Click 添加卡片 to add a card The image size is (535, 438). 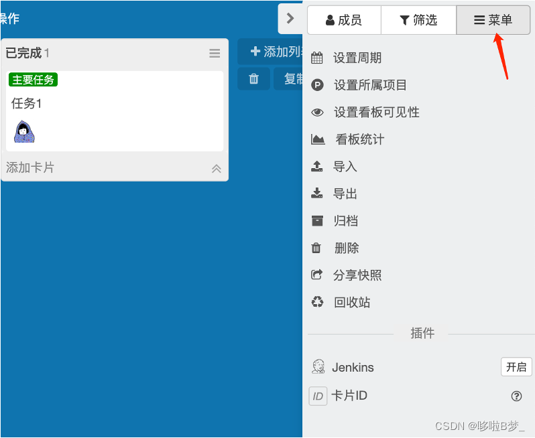[30, 167]
